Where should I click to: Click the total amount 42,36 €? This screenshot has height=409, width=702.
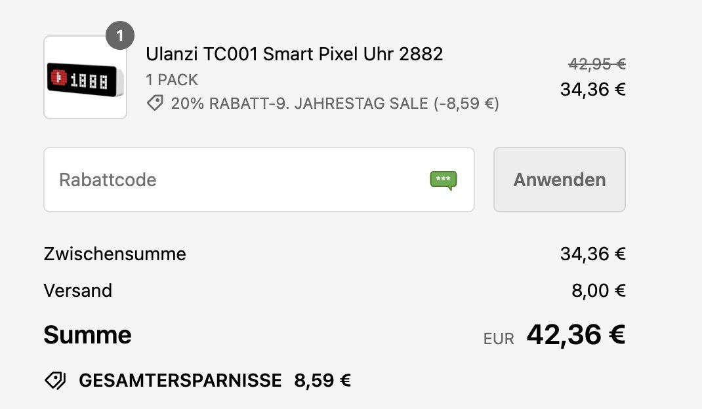click(575, 335)
